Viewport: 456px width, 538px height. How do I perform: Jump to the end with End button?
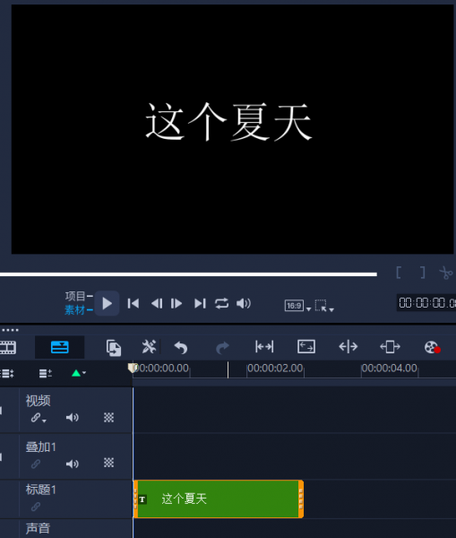point(200,303)
